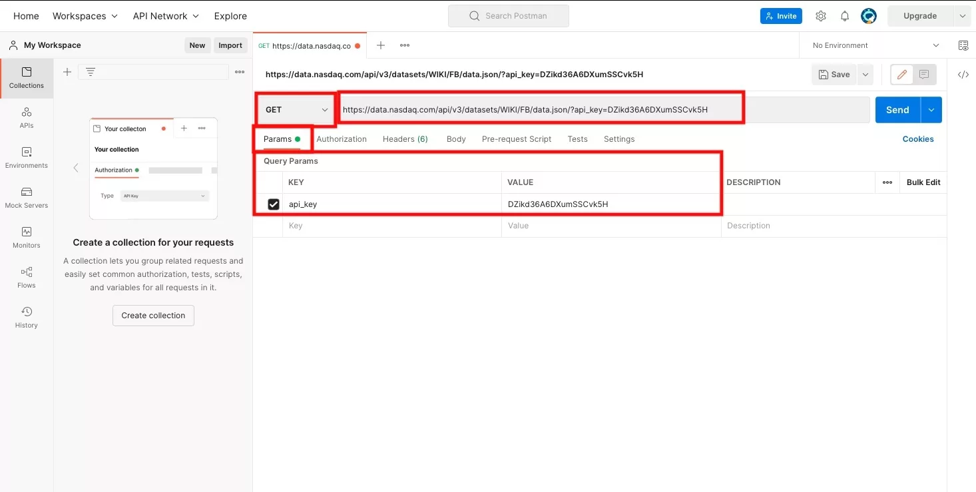This screenshot has height=492, width=976.
Task: Open params table column options ellipsis
Action: 887,182
